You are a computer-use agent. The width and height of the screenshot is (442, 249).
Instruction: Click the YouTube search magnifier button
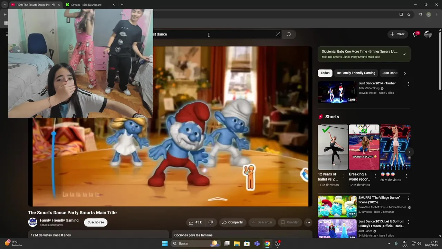(289, 34)
